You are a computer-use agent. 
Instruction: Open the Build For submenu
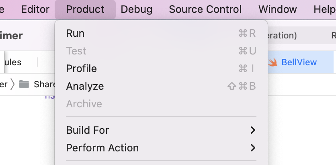click(x=88, y=130)
